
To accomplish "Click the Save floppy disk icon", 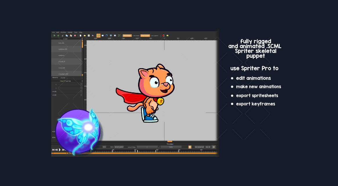I will (x=89, y=36).
